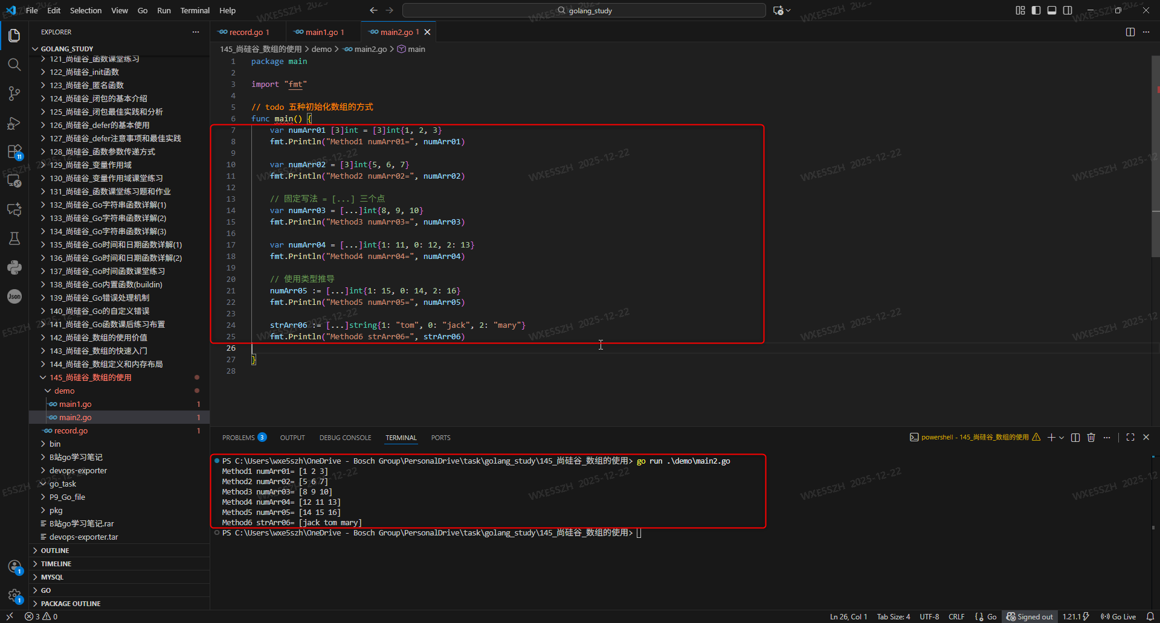Open errors and warnings count in status bar
The image size is (1160, 623).
(x=41, y=616)
